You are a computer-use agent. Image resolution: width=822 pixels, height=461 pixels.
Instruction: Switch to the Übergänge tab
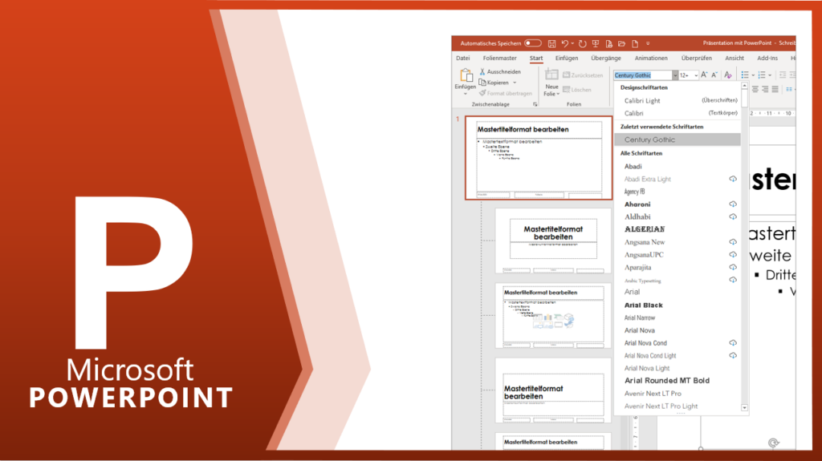[606, 58]
